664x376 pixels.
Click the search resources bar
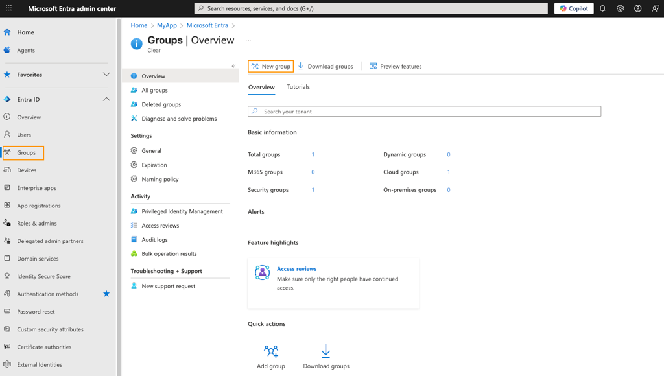[x=371, y=8]
